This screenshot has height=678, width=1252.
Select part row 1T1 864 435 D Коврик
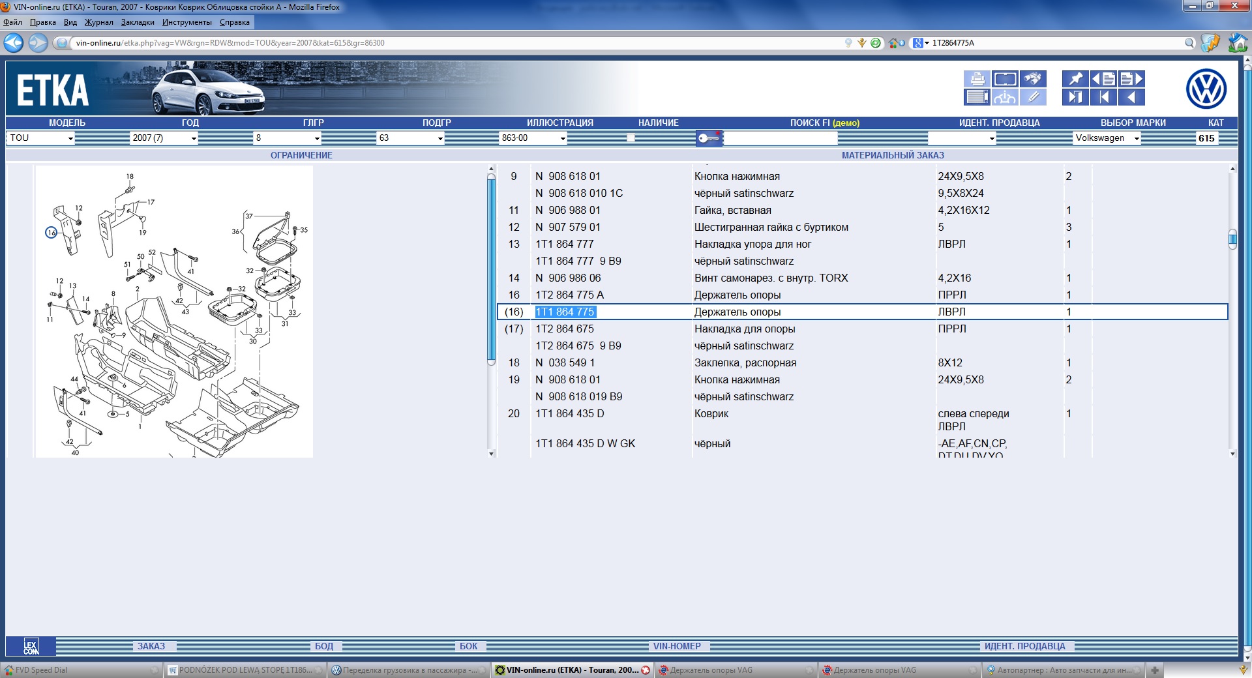pyautogui.click(x=862, y=420)
